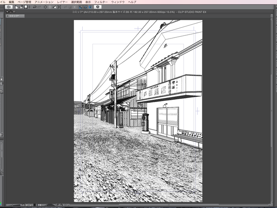
Task: Click the Clear (delete) burst icon
Action: pos(46,7)
